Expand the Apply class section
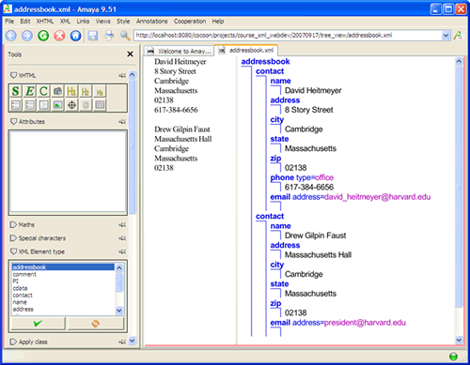The height and width of the screenshot is (365, 470). [x=13, y=342]
